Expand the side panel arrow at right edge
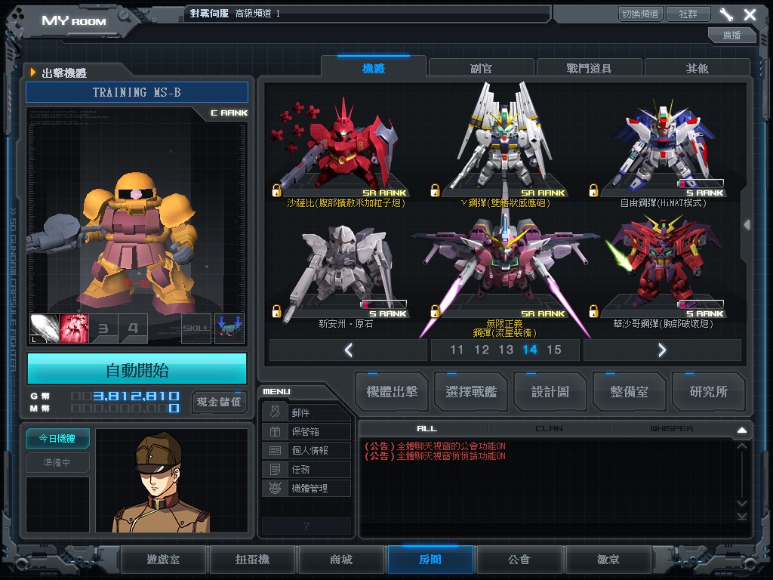This screenshot has height=580, width=773. [747, 224]
